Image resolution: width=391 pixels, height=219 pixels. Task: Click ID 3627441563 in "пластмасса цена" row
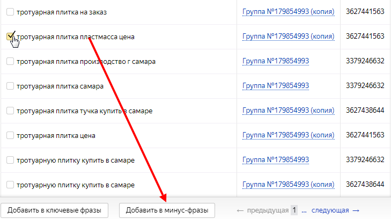click(x=365, y=36)
